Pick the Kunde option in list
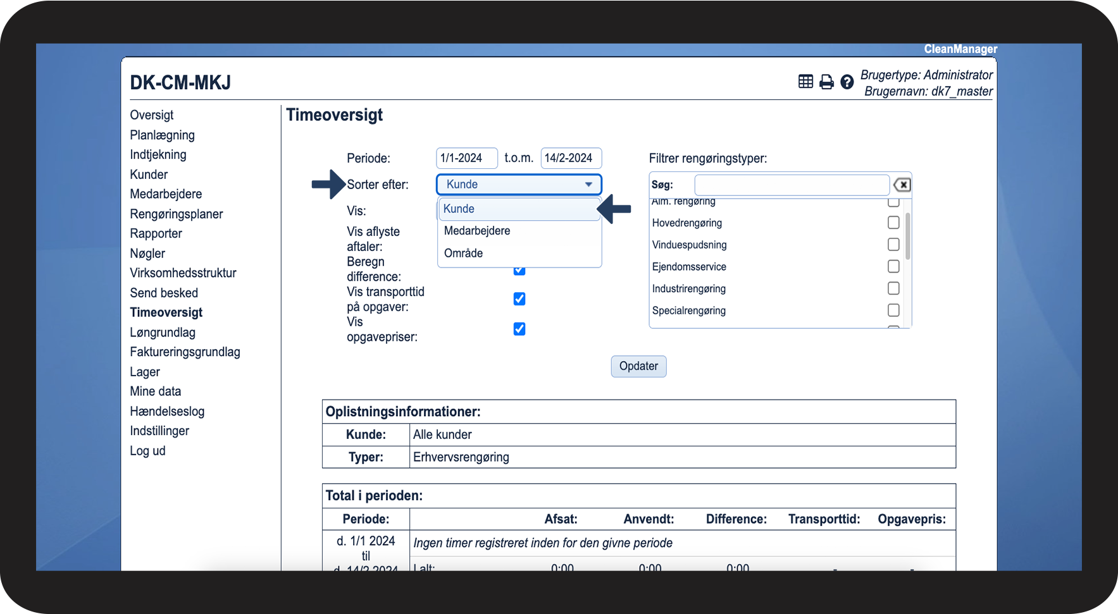This screenshot has width=1118, height=614. click(459, 209)
